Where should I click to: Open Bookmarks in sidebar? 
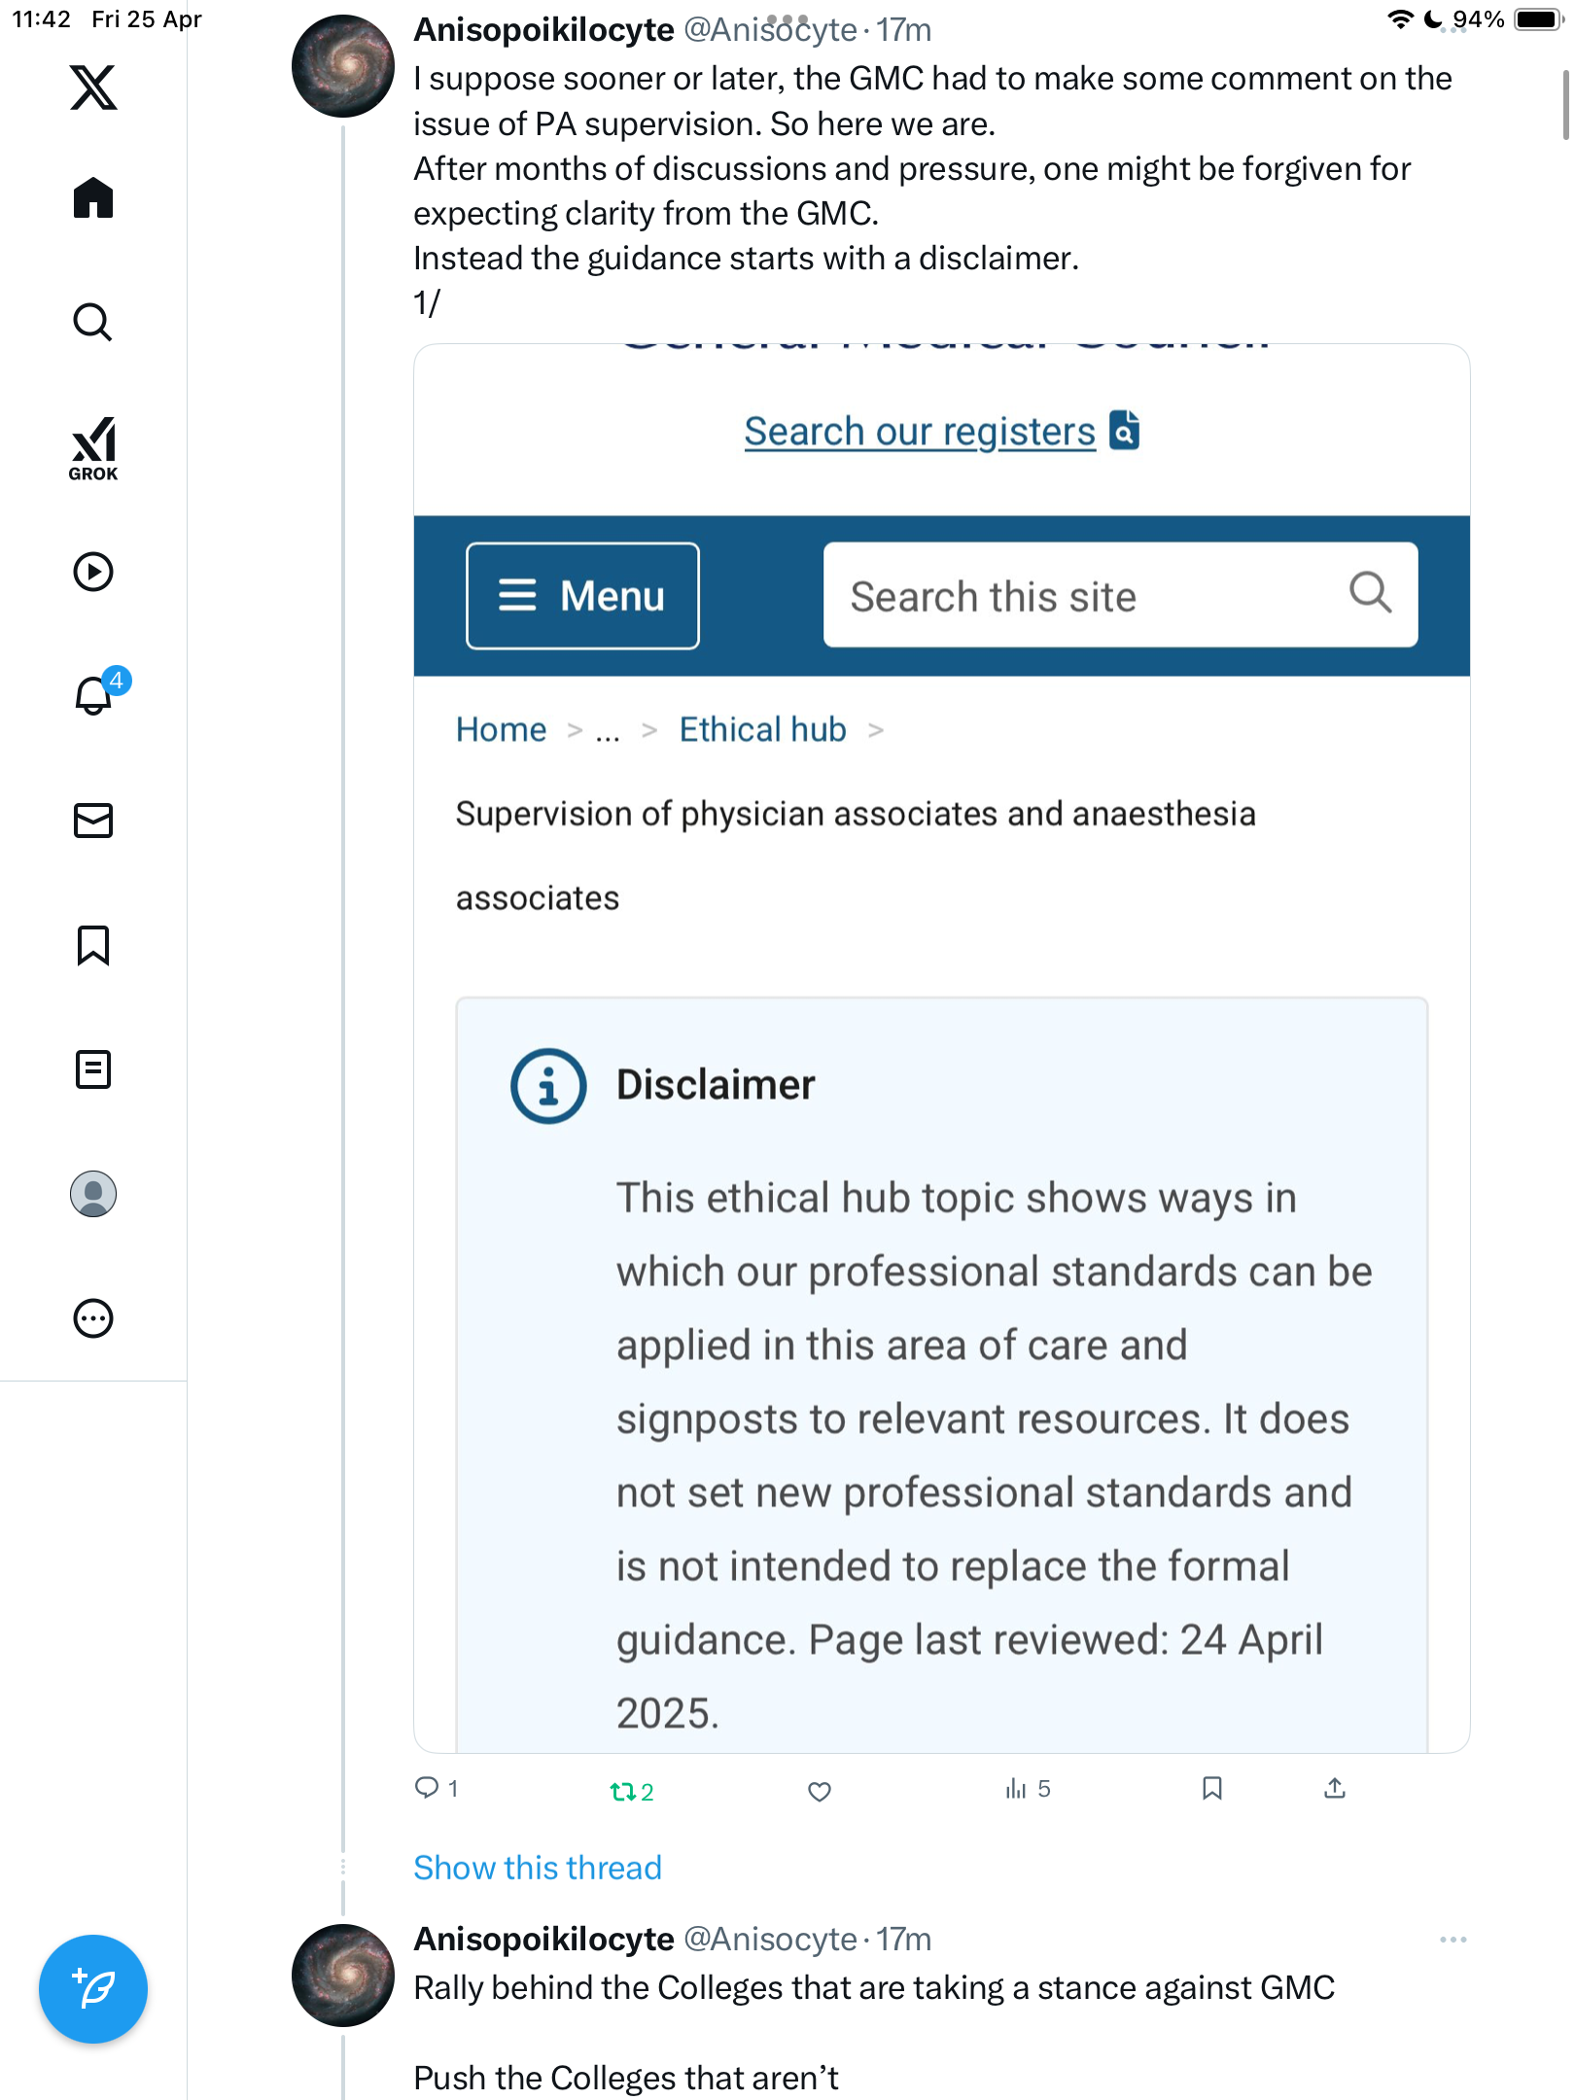(93, 945)
